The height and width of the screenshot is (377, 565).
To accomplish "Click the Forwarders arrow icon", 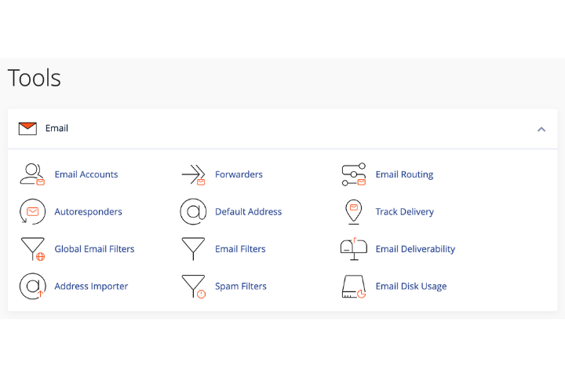I will tap(194, 174).
